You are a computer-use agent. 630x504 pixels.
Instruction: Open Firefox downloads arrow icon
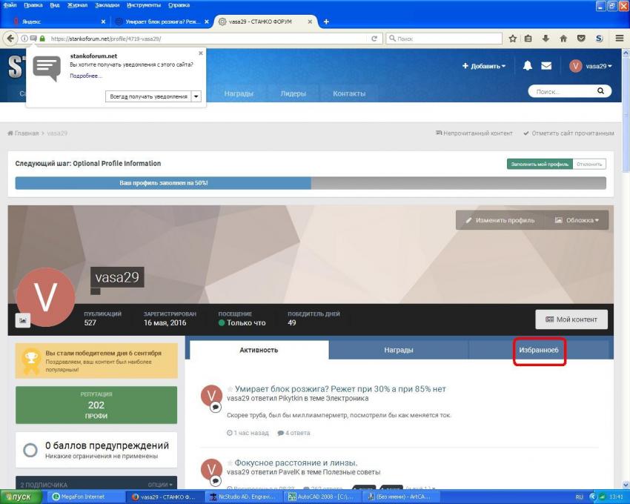click(x=546, y=39)
